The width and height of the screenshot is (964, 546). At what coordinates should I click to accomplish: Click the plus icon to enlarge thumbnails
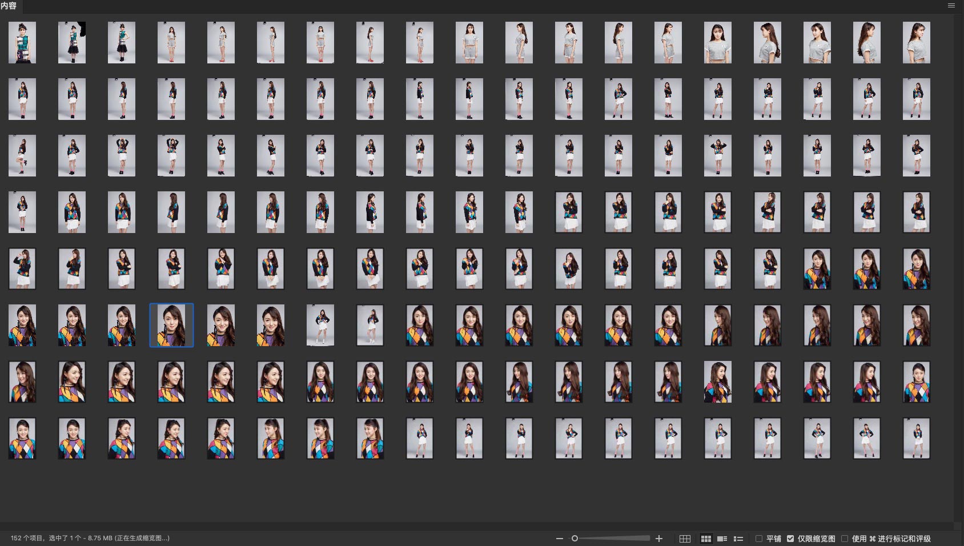tap(659, 539)
